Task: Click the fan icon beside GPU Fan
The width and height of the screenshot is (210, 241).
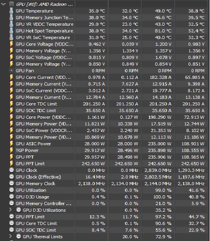Action: pos(11,71)
